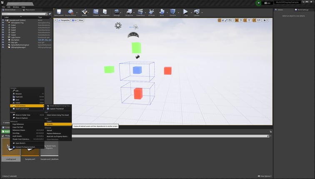Click the Compile toolbar icon
Screen dimensions: 315x179
172,12
